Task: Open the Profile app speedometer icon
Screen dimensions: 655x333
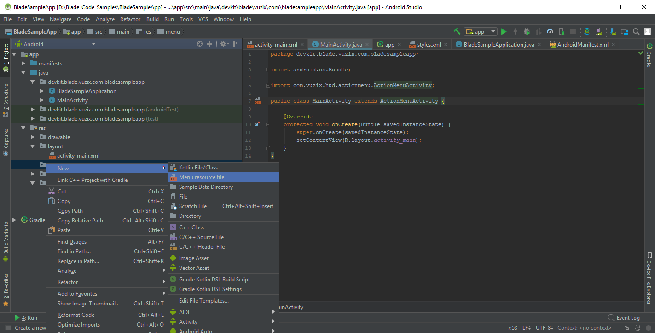Action: tap(550, 31)
